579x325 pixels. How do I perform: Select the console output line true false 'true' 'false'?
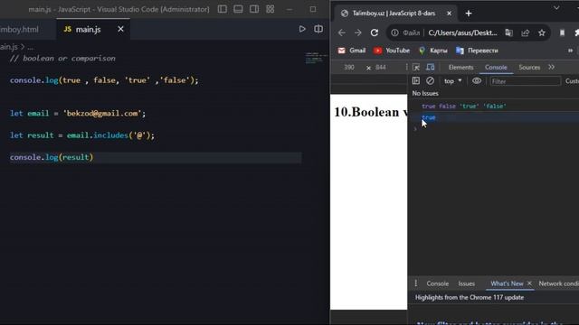(x=464, y=107)
